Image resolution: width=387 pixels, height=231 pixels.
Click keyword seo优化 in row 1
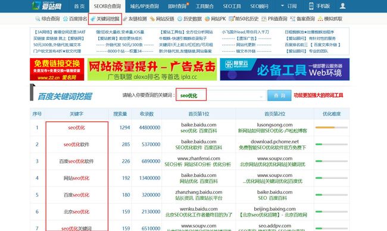point(77,128)
